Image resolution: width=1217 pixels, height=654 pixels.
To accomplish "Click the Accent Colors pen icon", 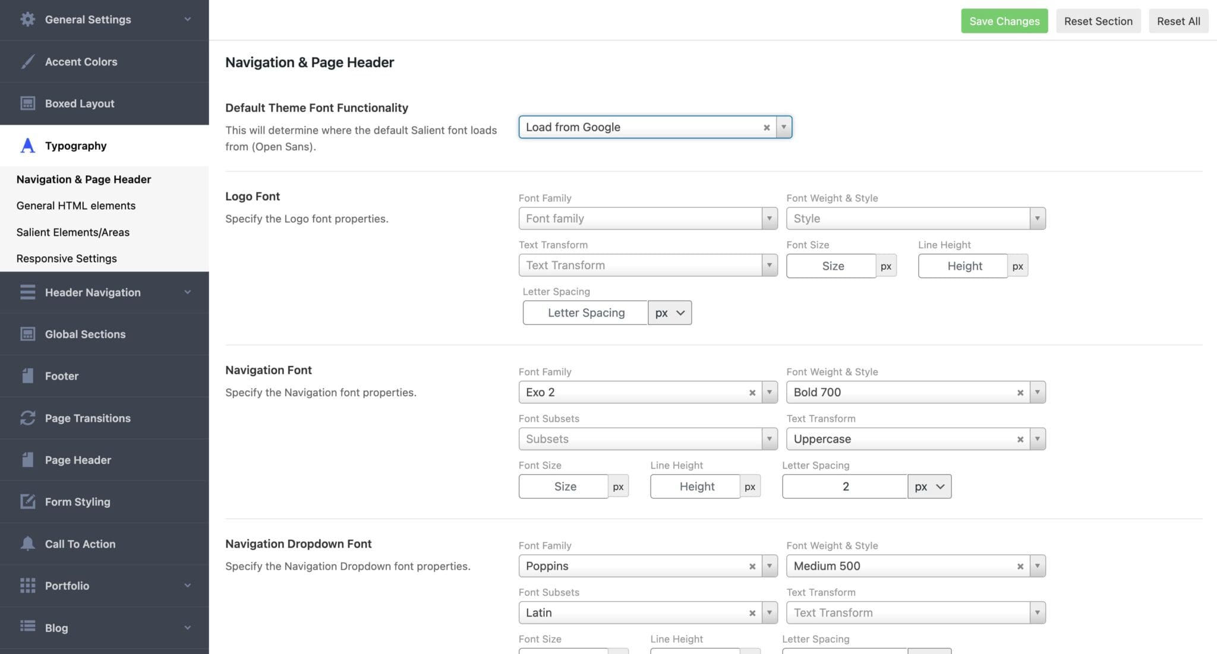I will point(27,61).
